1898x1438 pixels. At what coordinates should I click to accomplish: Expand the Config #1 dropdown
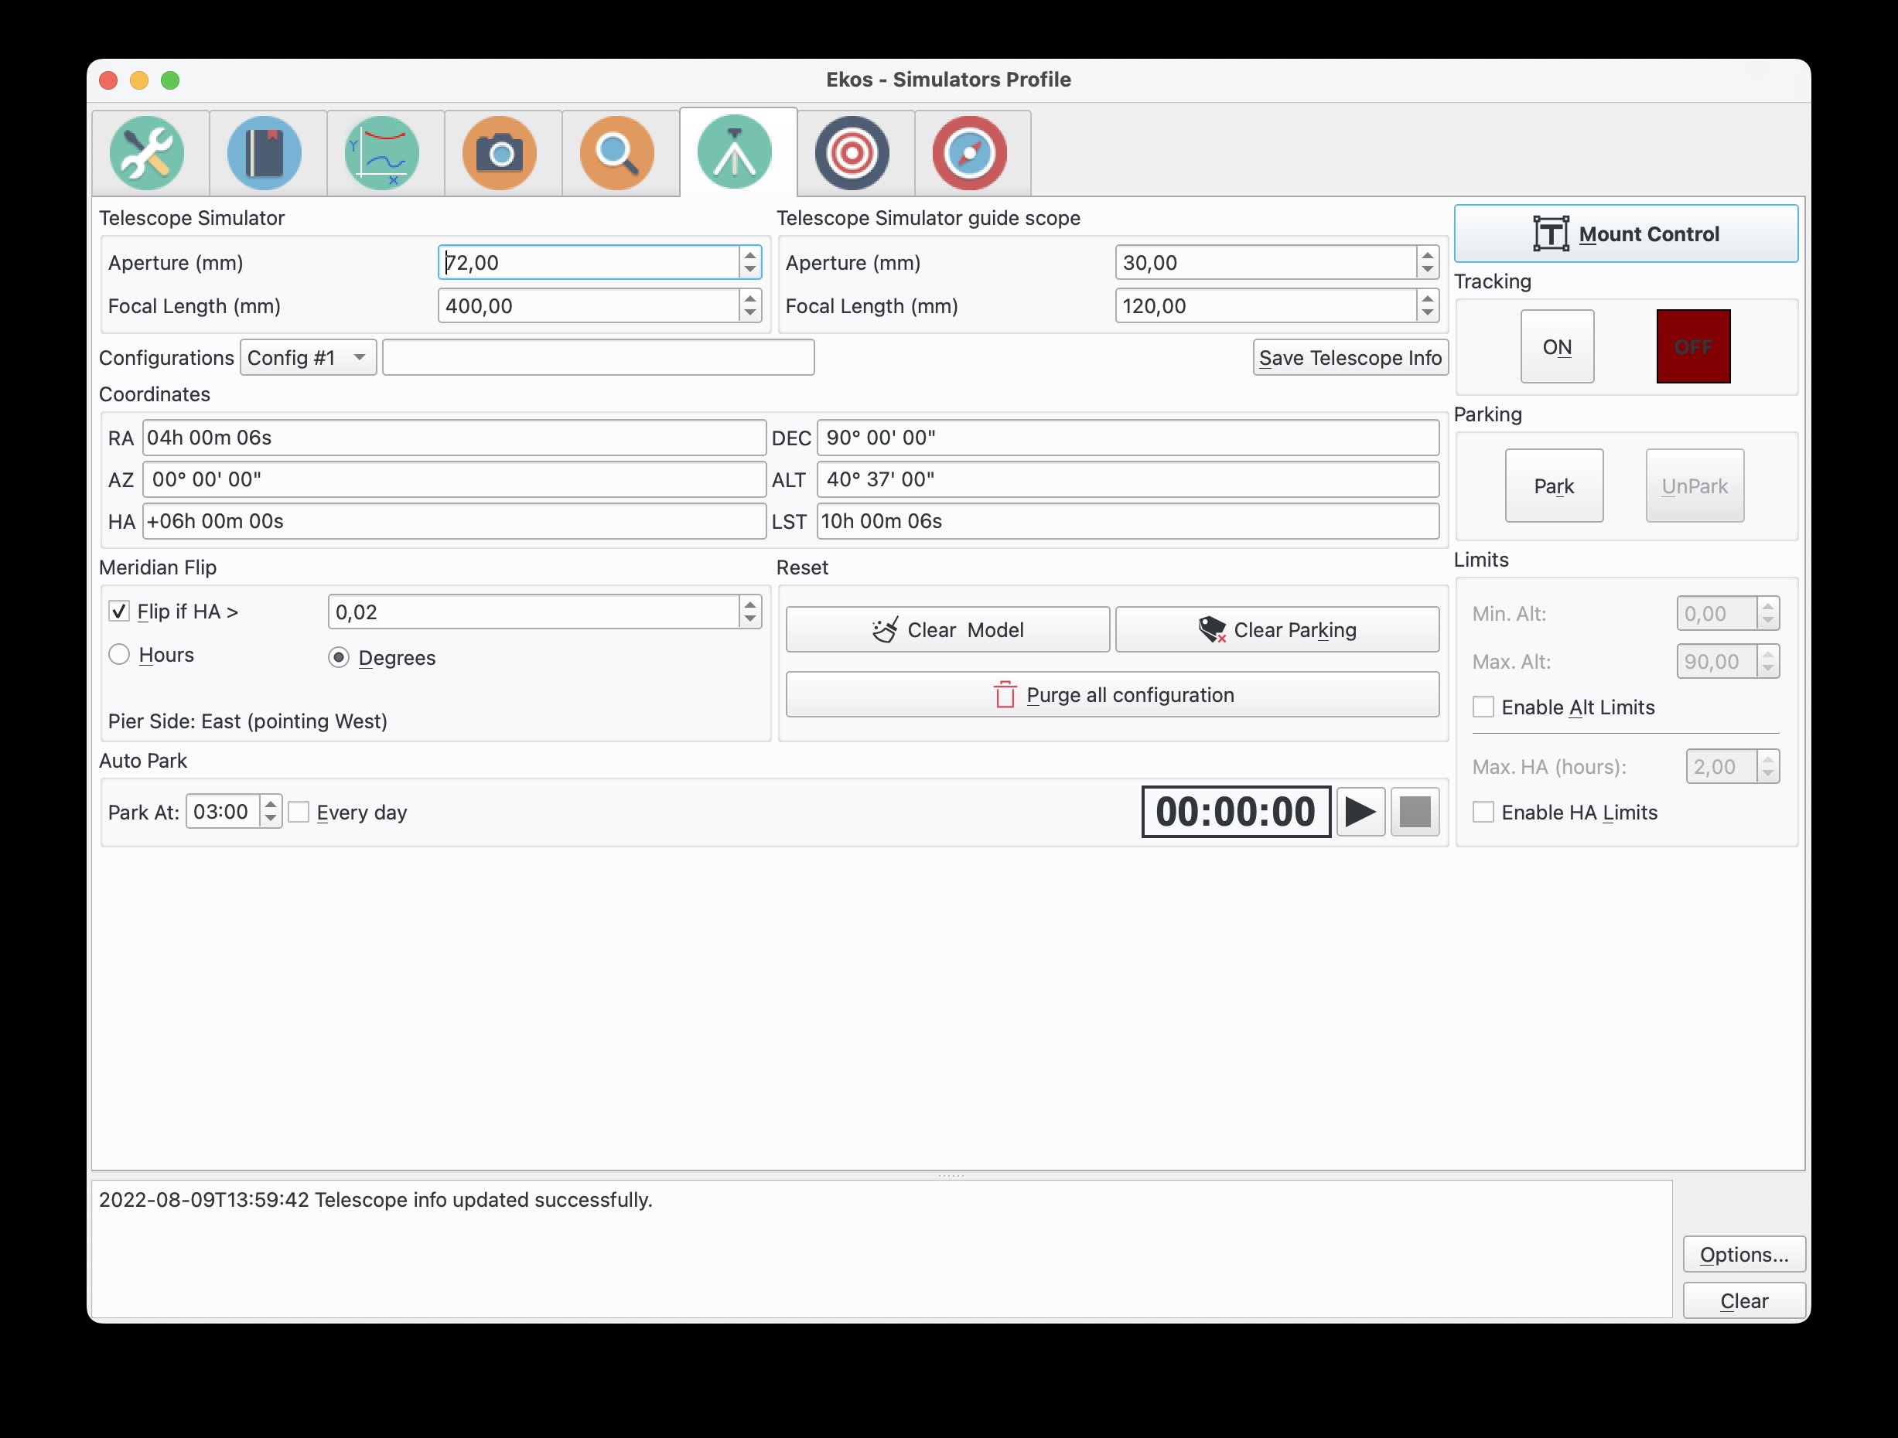click(307, 358)
